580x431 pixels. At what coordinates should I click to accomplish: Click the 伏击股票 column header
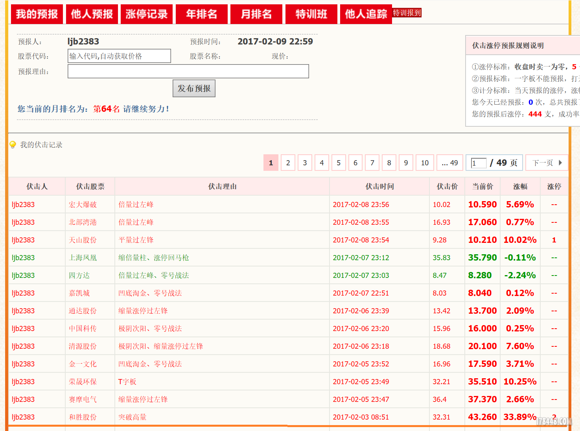[90, 187]
